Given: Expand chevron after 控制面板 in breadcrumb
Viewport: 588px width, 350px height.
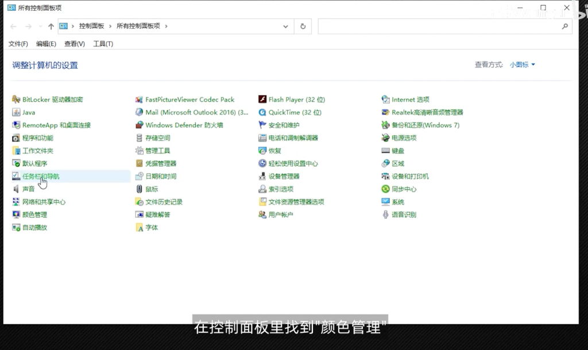Looking at the screenshot, I should point(110,26).
